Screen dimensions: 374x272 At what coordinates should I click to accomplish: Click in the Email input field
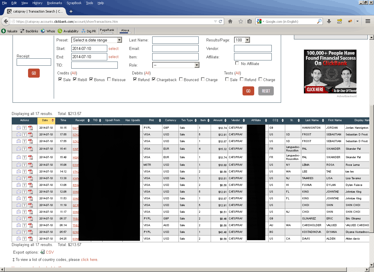click(x=175, y=48)
